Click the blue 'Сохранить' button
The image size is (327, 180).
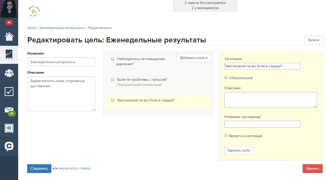[39, 169]
